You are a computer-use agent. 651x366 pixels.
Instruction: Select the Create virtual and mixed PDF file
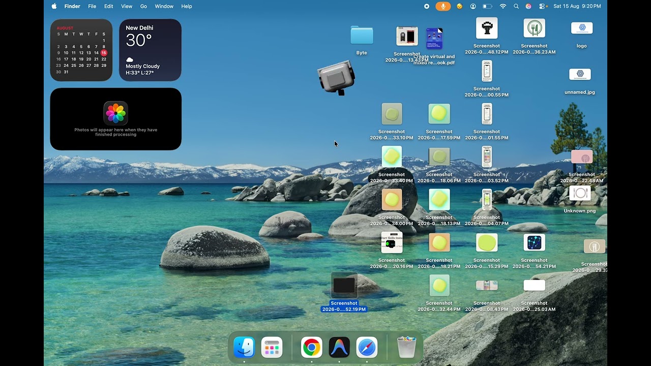pyautogui.click(x=434, y=39)
